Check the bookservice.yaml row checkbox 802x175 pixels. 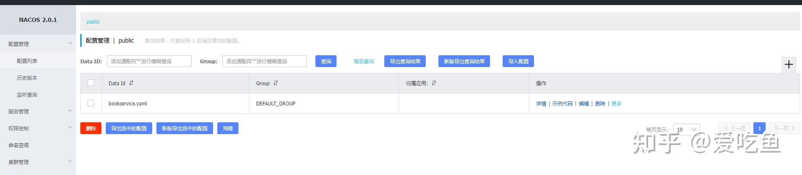(91, 103)
